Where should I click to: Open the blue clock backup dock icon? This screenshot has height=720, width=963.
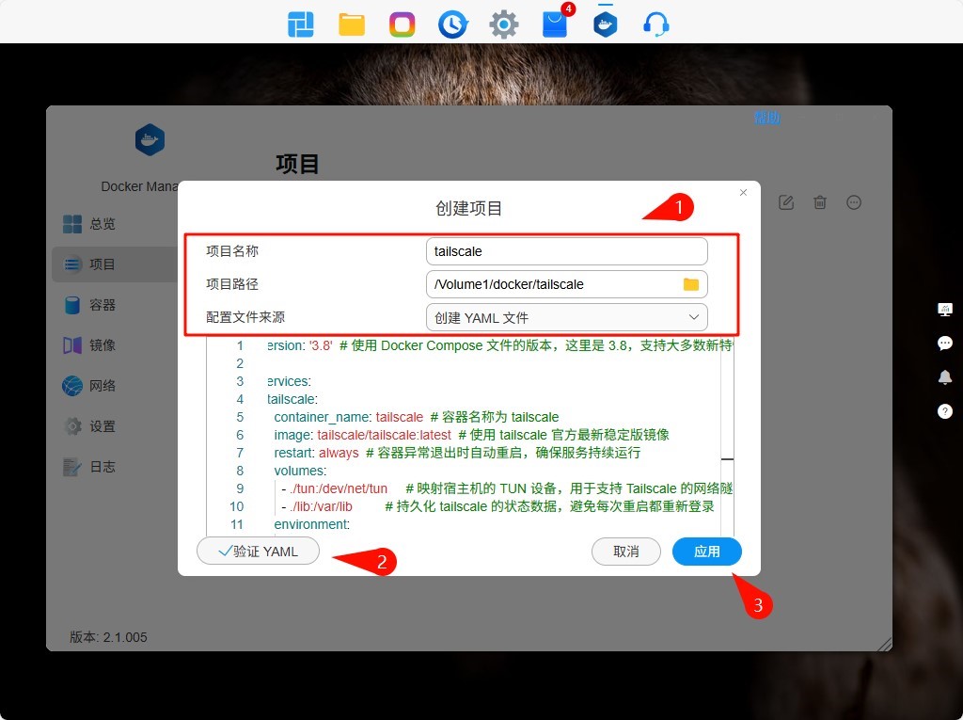point(453,24)
